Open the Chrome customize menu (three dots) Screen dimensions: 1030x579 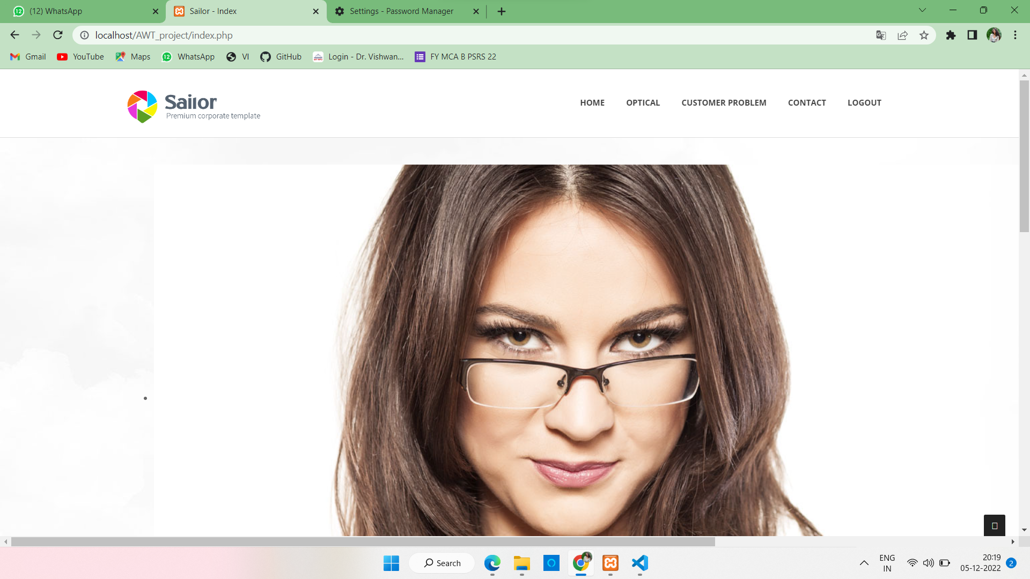tap(1015, 35)
